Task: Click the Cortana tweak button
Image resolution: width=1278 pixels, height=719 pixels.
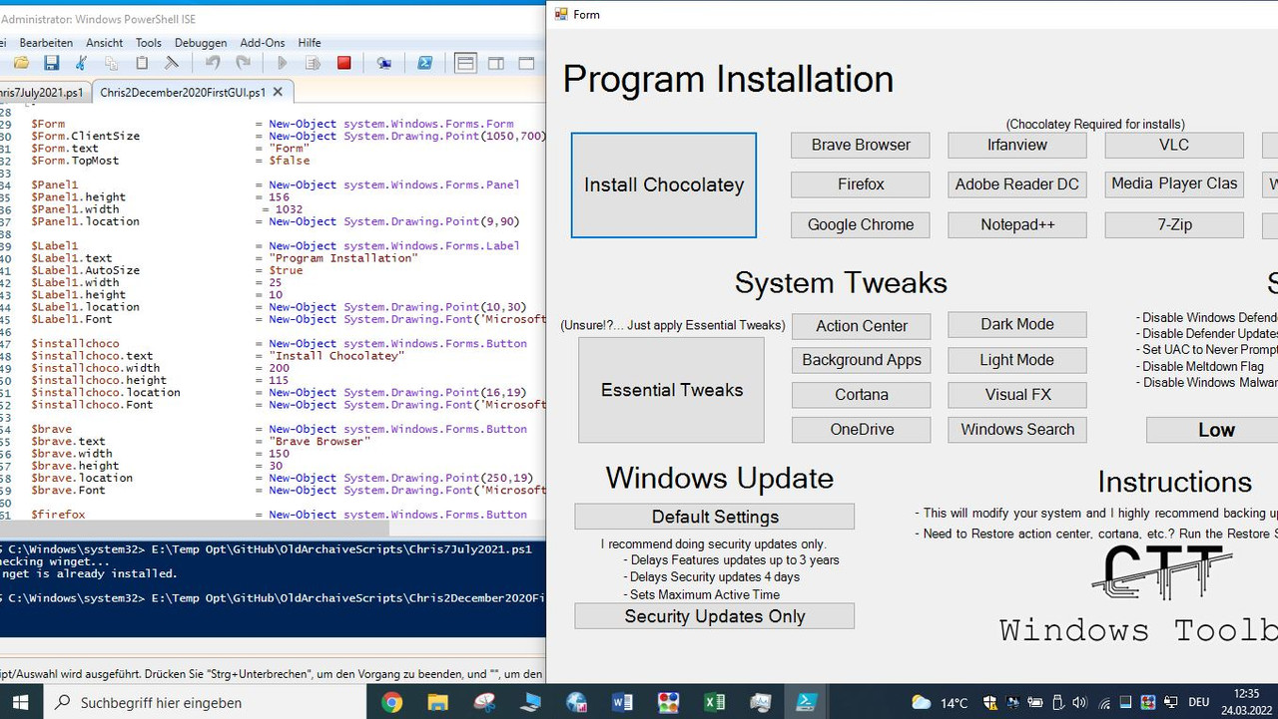Action: (x=862, y=395)
